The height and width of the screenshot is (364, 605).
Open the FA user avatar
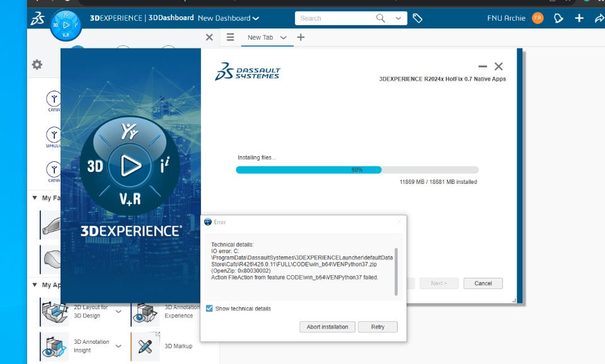click(538, 18)
